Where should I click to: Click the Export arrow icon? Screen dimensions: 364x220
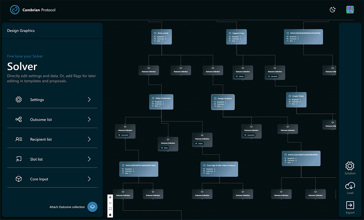pyautogui.click(x=350, y=205)
